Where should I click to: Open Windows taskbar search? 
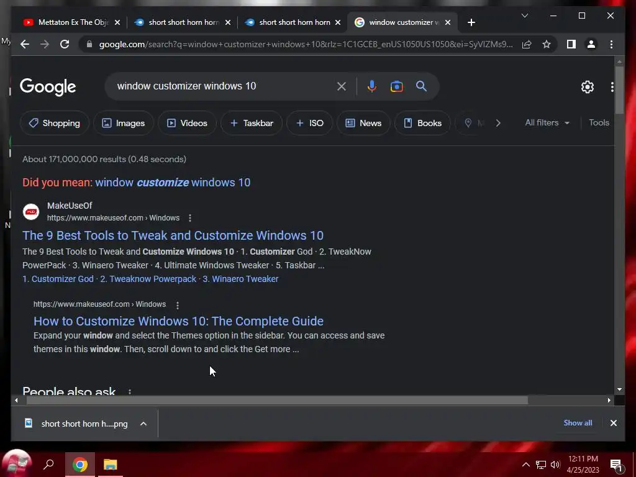click(x=48, y=465)
